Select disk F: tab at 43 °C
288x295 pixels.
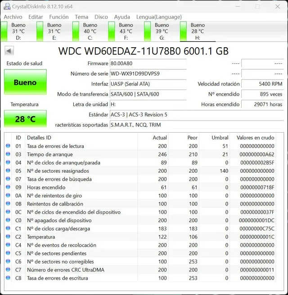(x=126, y=31)
